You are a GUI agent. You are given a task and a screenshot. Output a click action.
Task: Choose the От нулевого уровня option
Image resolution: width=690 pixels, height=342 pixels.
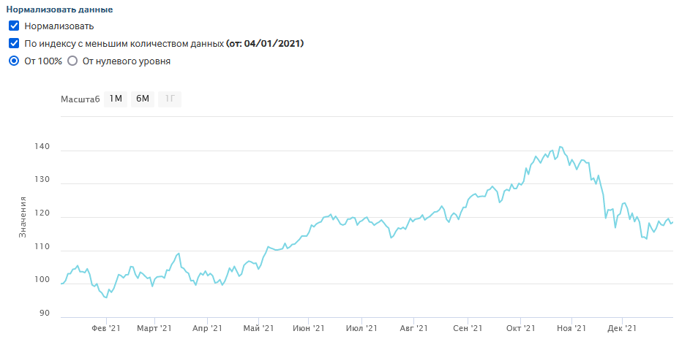[72, 61]
